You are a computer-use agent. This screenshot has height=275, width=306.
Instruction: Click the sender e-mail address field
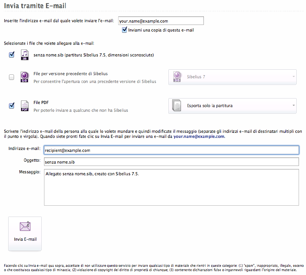point(161,21)
